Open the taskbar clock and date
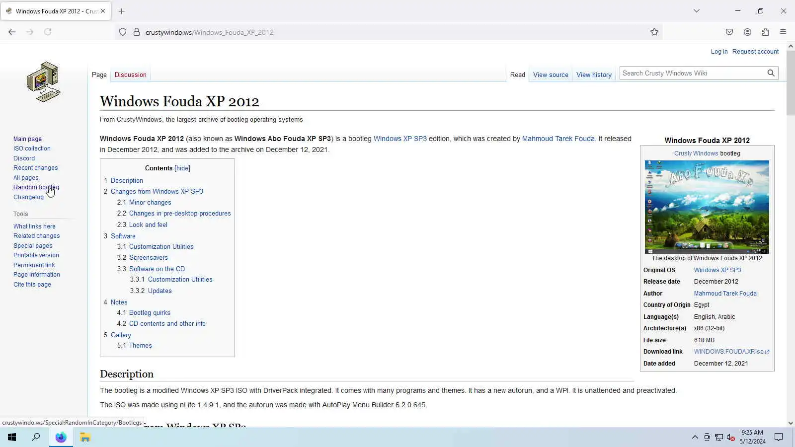 [752, 437]
